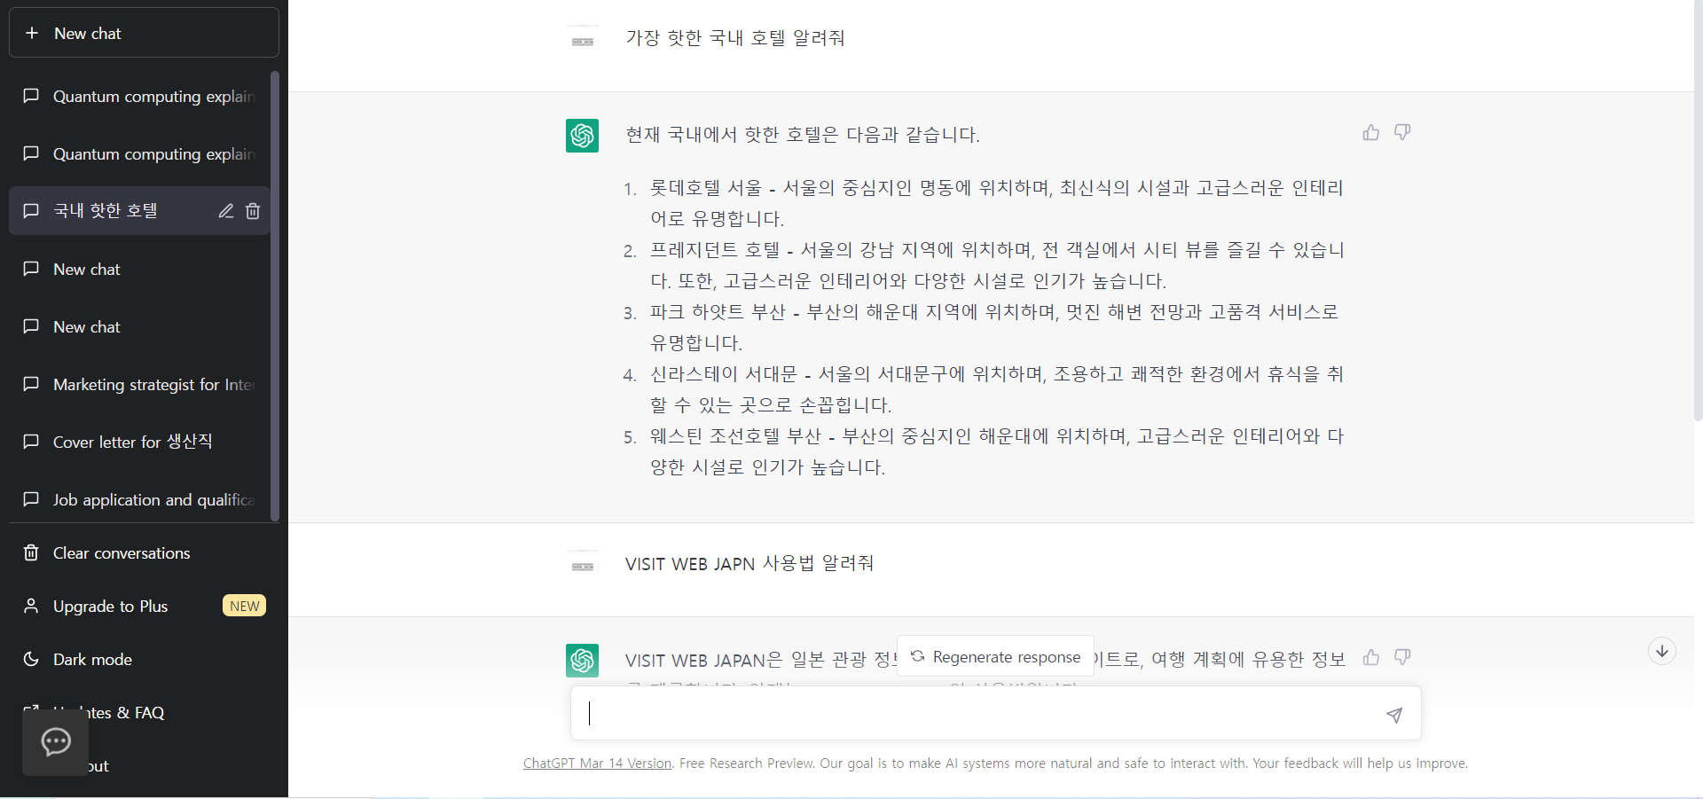Open ChatGPT Mar 14 Version link
The height and width of the screenshot is (799, 1703).
click(597, 763)
